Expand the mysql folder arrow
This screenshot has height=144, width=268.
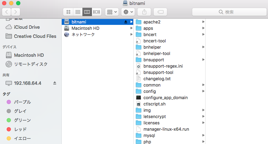(x=203, y=136)
